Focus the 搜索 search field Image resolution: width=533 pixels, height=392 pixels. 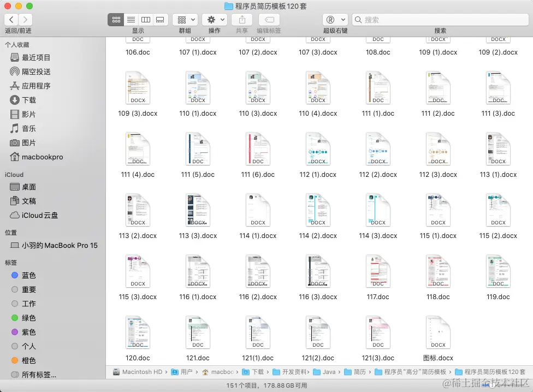tap(440, 20)
